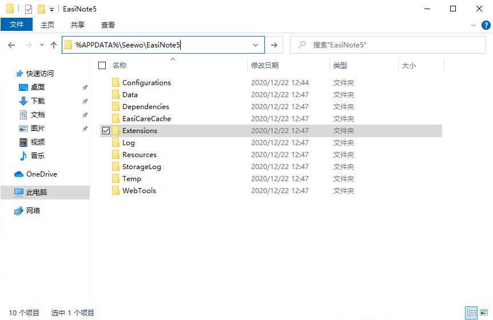Open 音乐 in the sidebar

click(37, 156)
